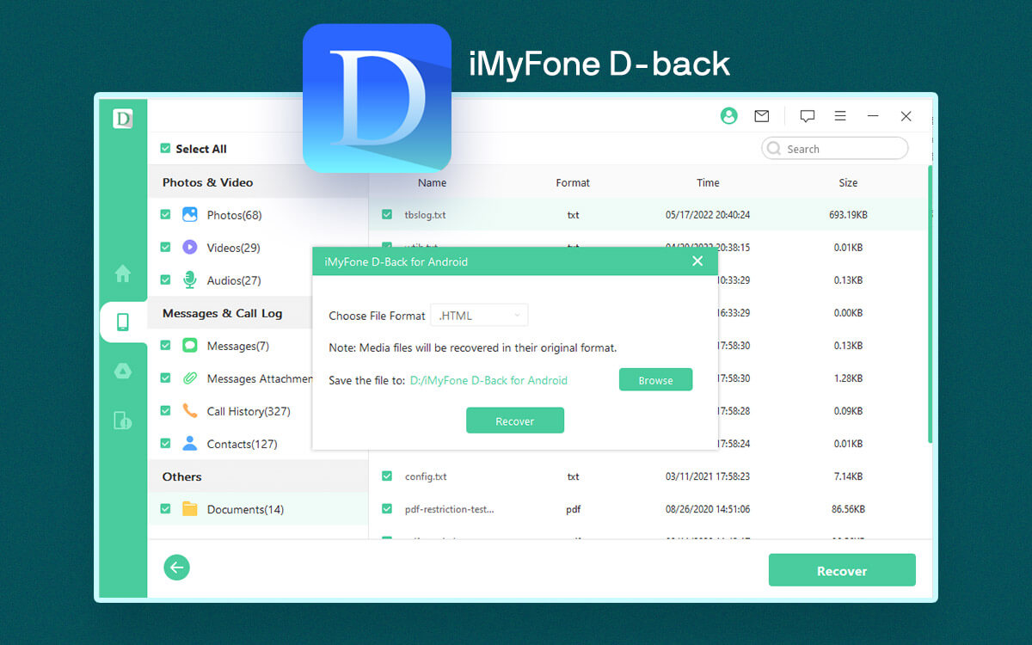The width and height of the screenshot is (1032, 645).
Task: Click the 86.56KB size value
Action: [x=848, y=509]
